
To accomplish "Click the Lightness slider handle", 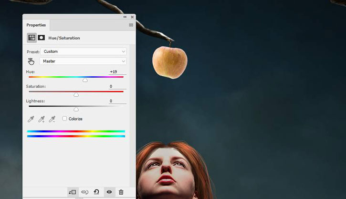I will [76, 109].
